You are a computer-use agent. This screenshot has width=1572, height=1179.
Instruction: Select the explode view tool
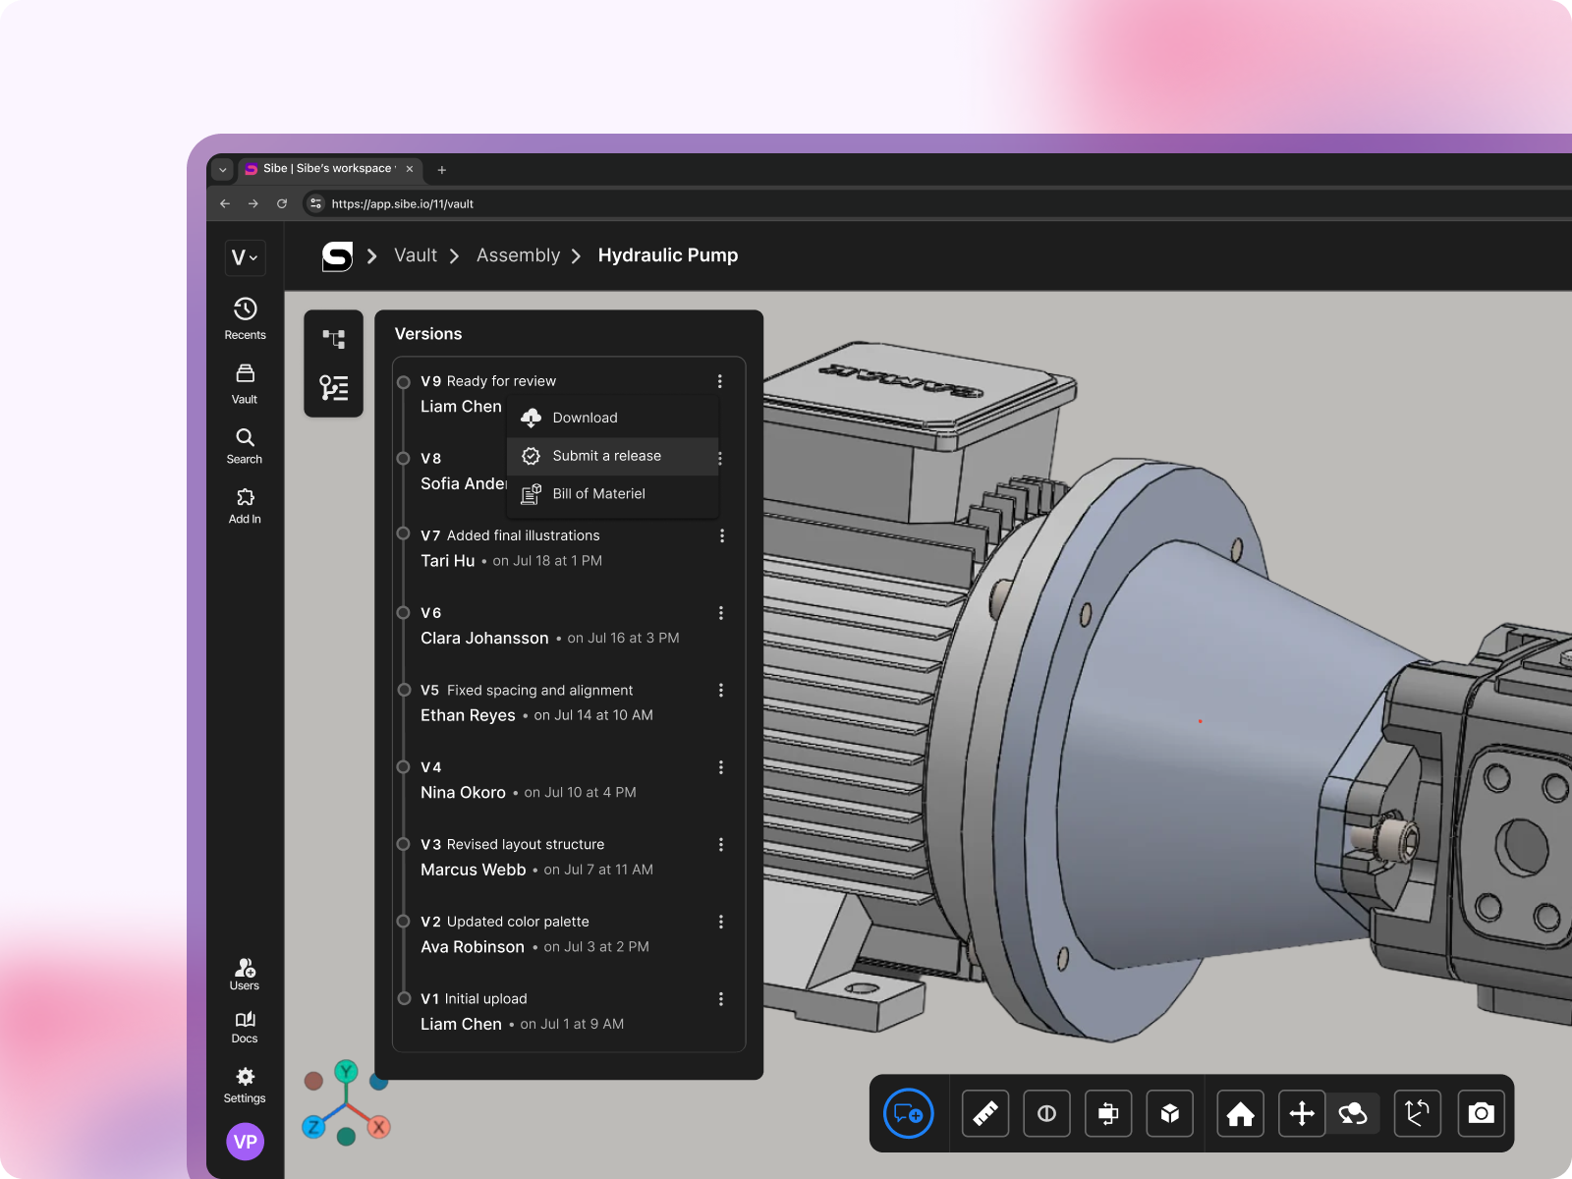click(1108, 1114)
